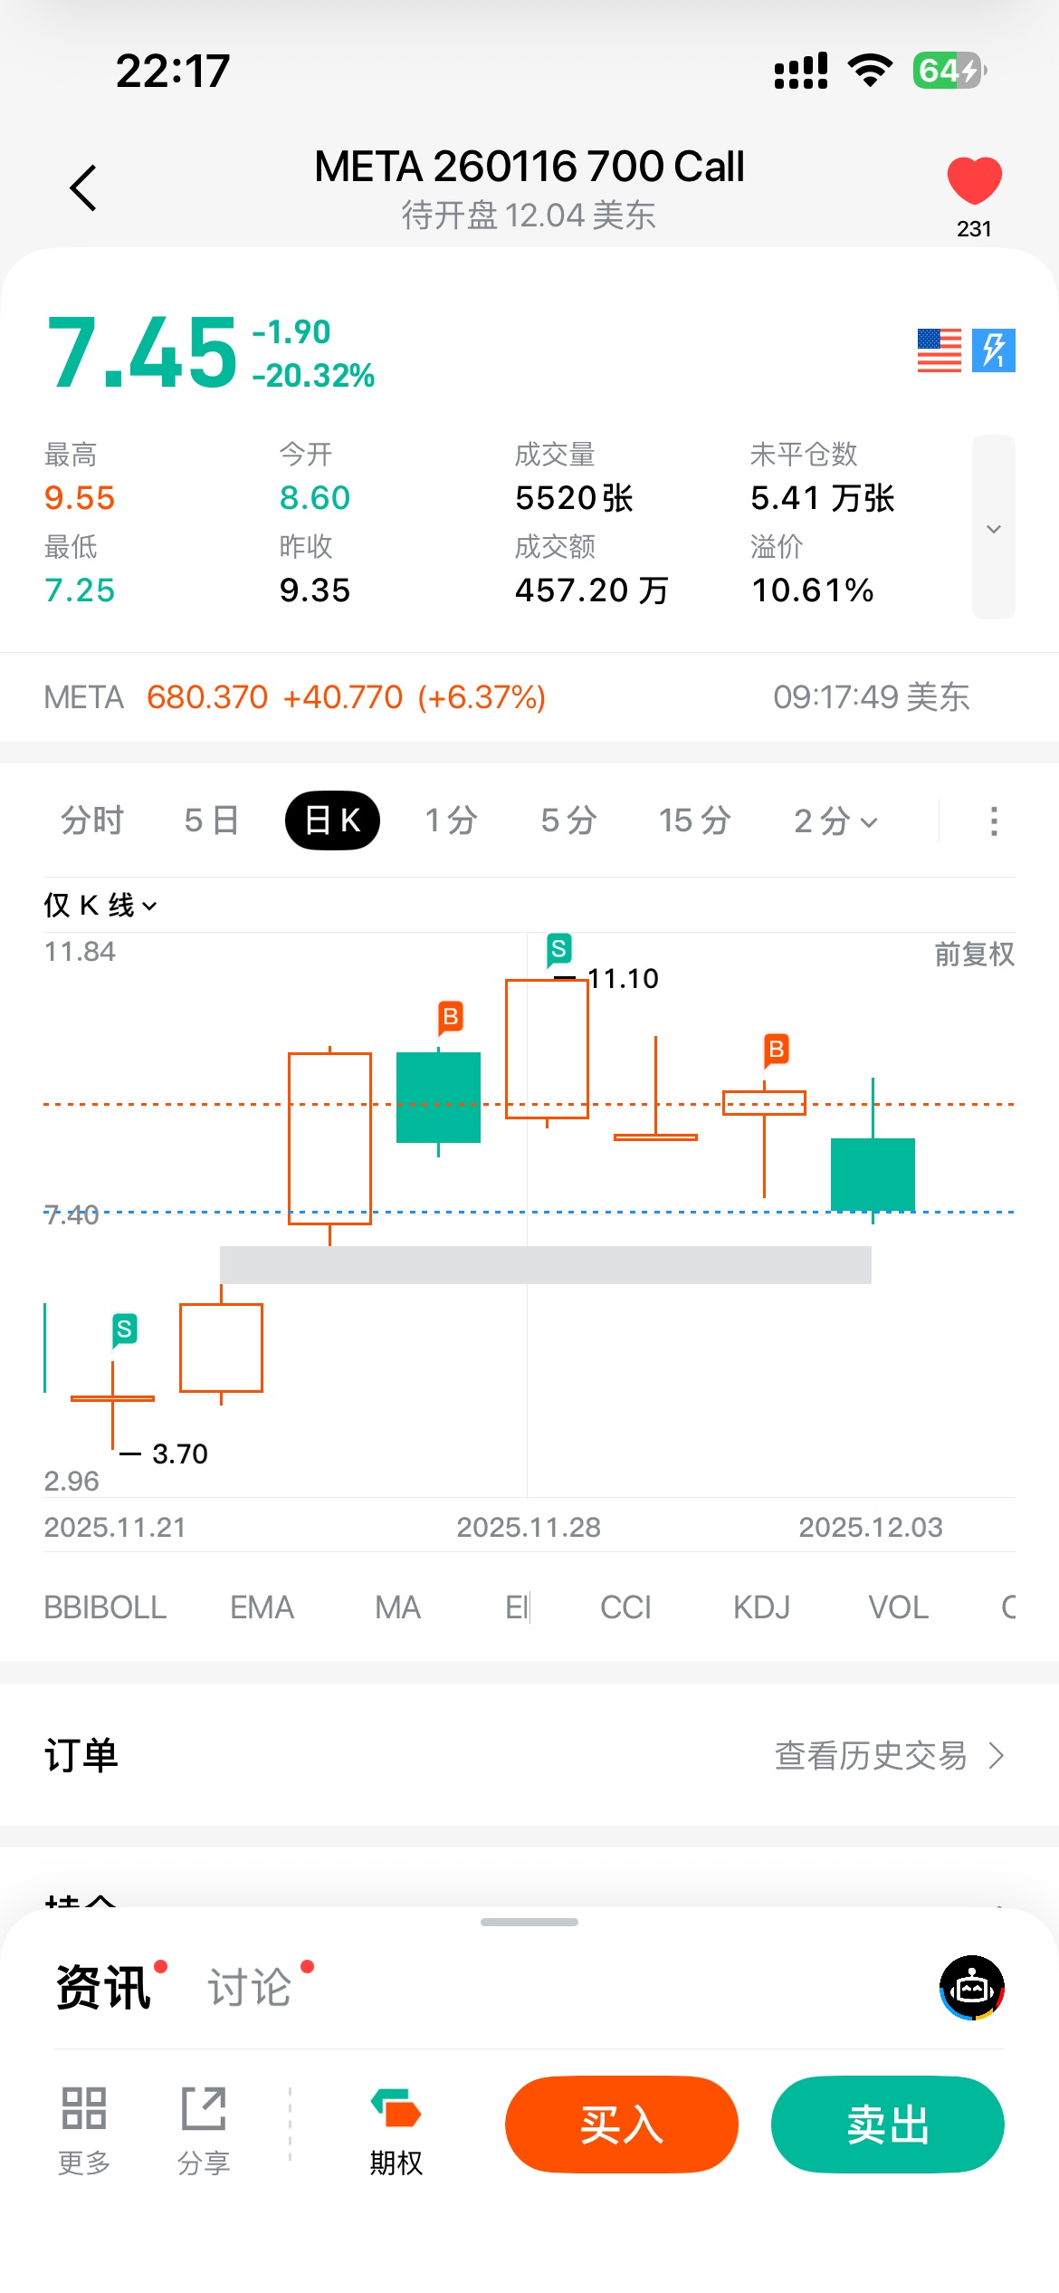Tap the 分享 share icon
The width and height of the screenshot is (1059, 2293).
pos(204,2109)
